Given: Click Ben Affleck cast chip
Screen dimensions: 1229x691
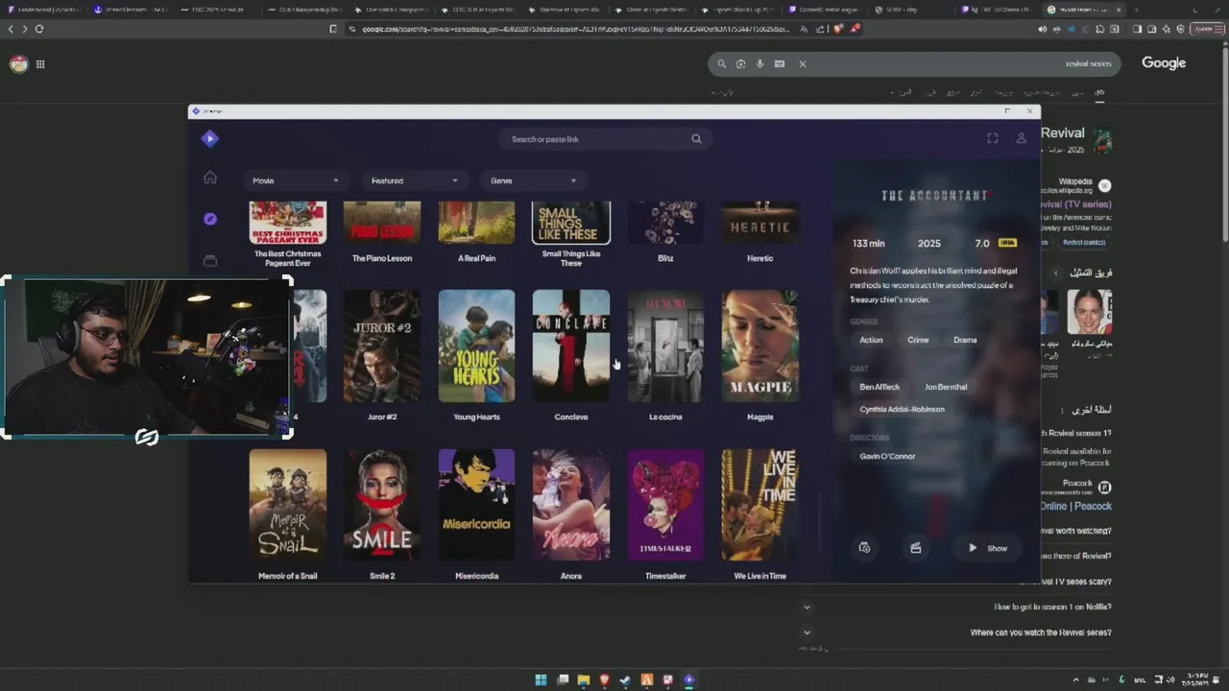Looking at the screenshot, I should (880, 387).
